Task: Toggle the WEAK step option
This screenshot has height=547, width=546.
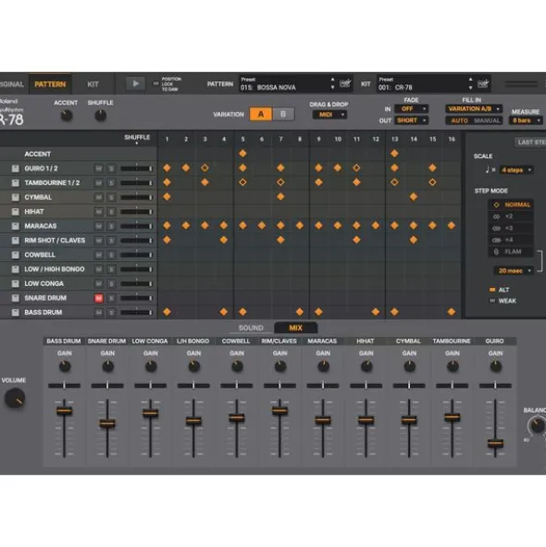Action: click(492, 301)
